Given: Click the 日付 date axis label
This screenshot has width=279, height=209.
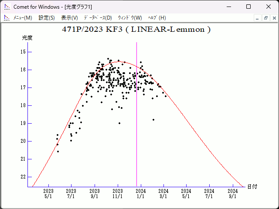Looking at the screenshot, I should 252,186.
